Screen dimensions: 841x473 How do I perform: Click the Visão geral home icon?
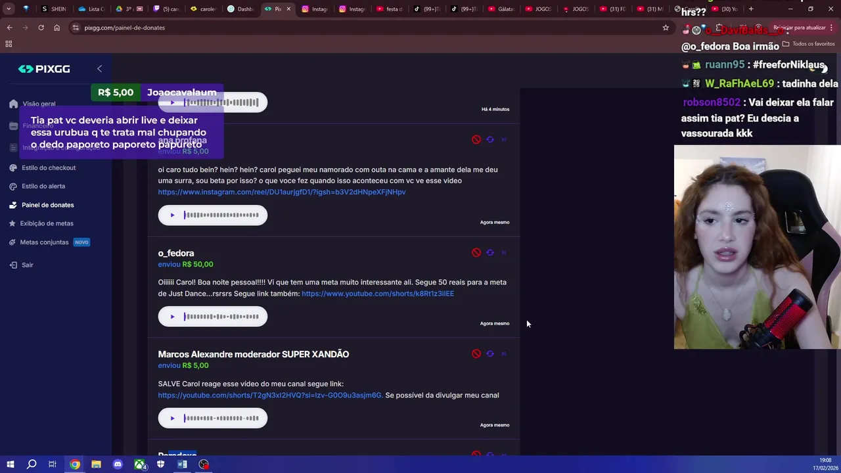(13, 104)
